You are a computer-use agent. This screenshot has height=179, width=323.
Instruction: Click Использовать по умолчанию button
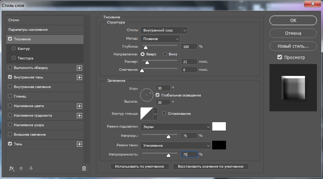tap(139, 167)
